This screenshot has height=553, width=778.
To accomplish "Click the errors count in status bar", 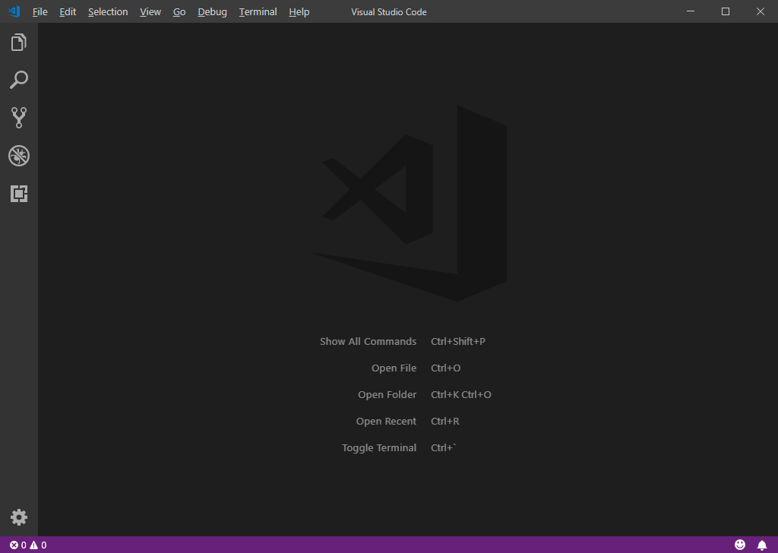I will click(x=18, y=545).
